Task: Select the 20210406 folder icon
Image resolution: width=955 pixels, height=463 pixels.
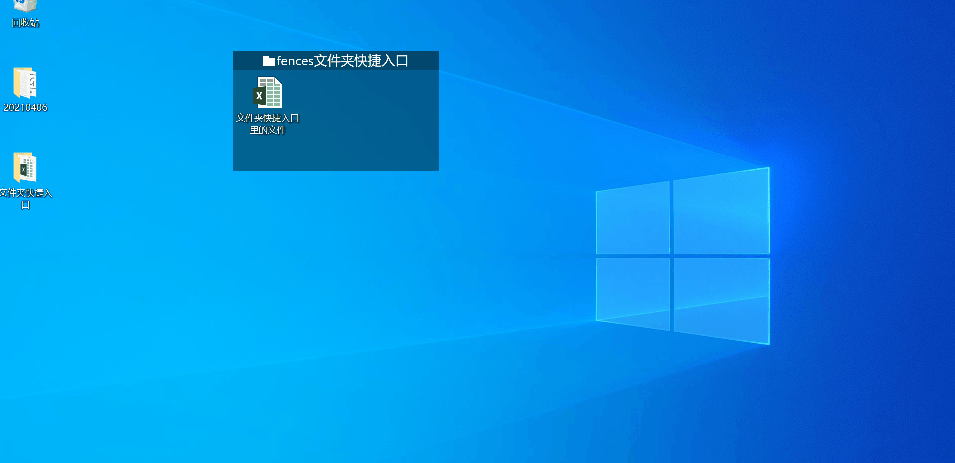Action: [25, 83]
